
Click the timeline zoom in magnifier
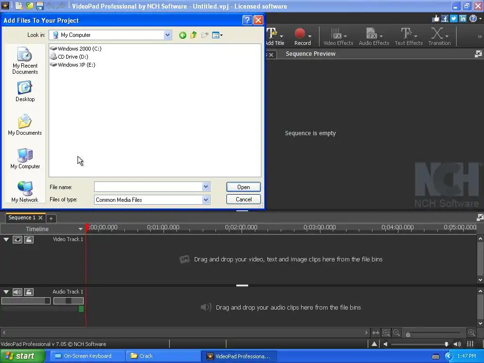click(x=471, y=333)
